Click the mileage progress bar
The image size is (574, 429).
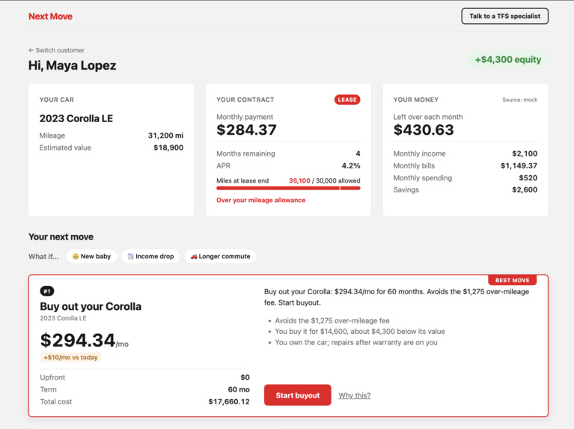pos(288,189)
